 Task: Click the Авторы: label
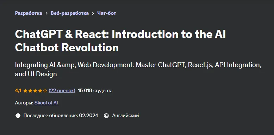click(24, 103)
